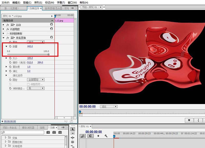Reset the 不透明度 effect parameters
Image resolution: width=205 pixels, height=148 pixels.
point(52,29)
